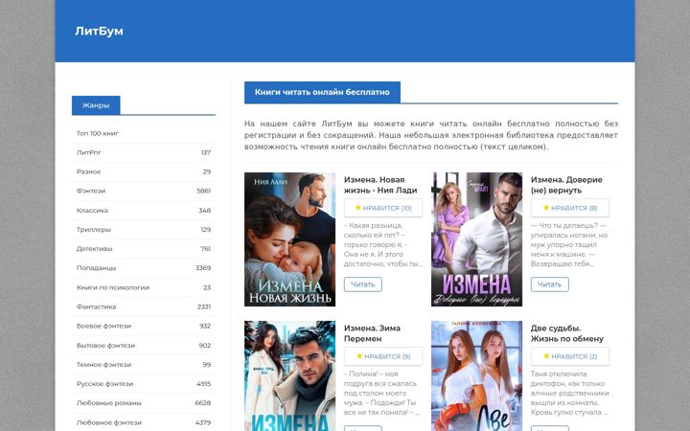Open the Бытовое фэнтези genre
This screenshot has height=431, width=690.
coord(105,346)
